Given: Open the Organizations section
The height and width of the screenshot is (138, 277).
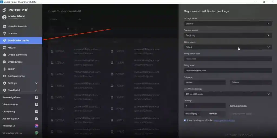Looking at the screenshot, I should [x=21, y=62].
